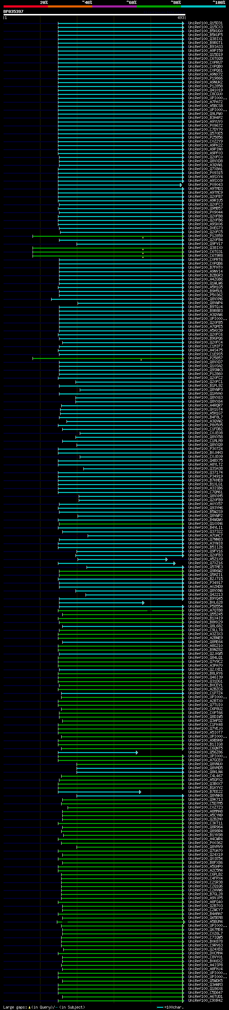This screenshot has width=229, height=1010.
Task: Open the UniRef100_Q15D31 hit
Action: coord(205,23)
